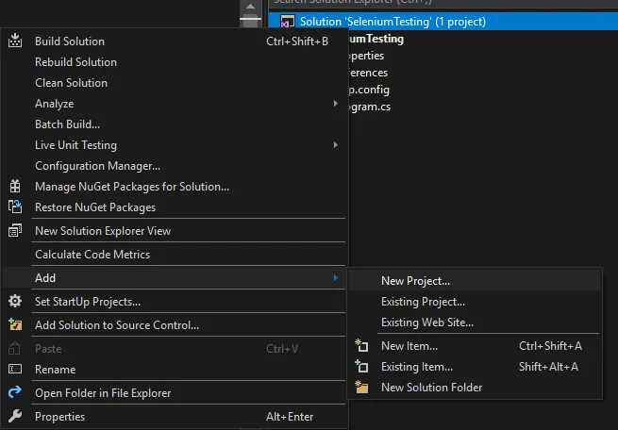This screenshot has width=618, height=430.
Task: Click the Restore NuGet Packages icon
Action: tap(15, 207)
